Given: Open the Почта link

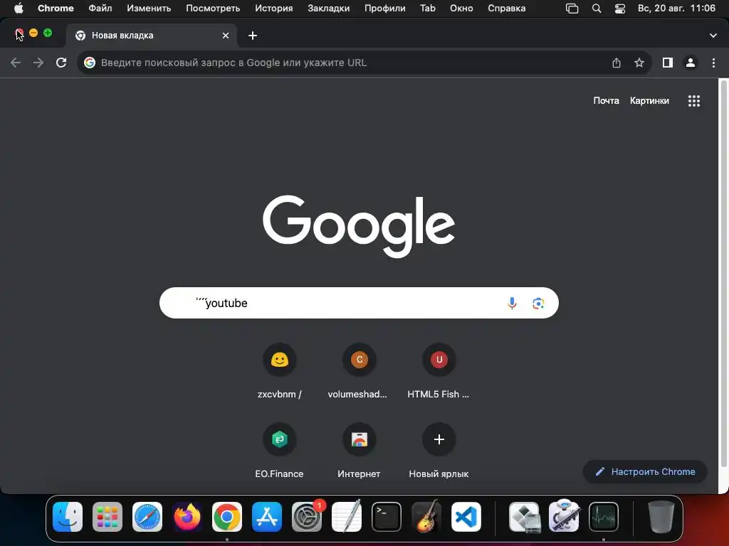Looking at the screenshot, I should [606, 101].
